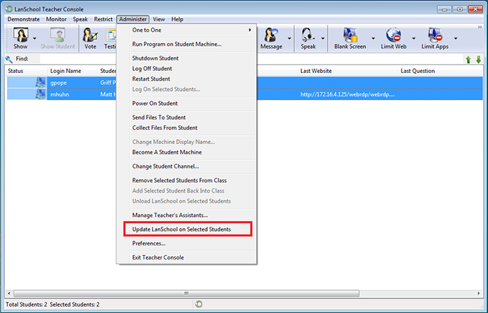
Task: Click the green up arrow icon
Action: coord(468,59)
